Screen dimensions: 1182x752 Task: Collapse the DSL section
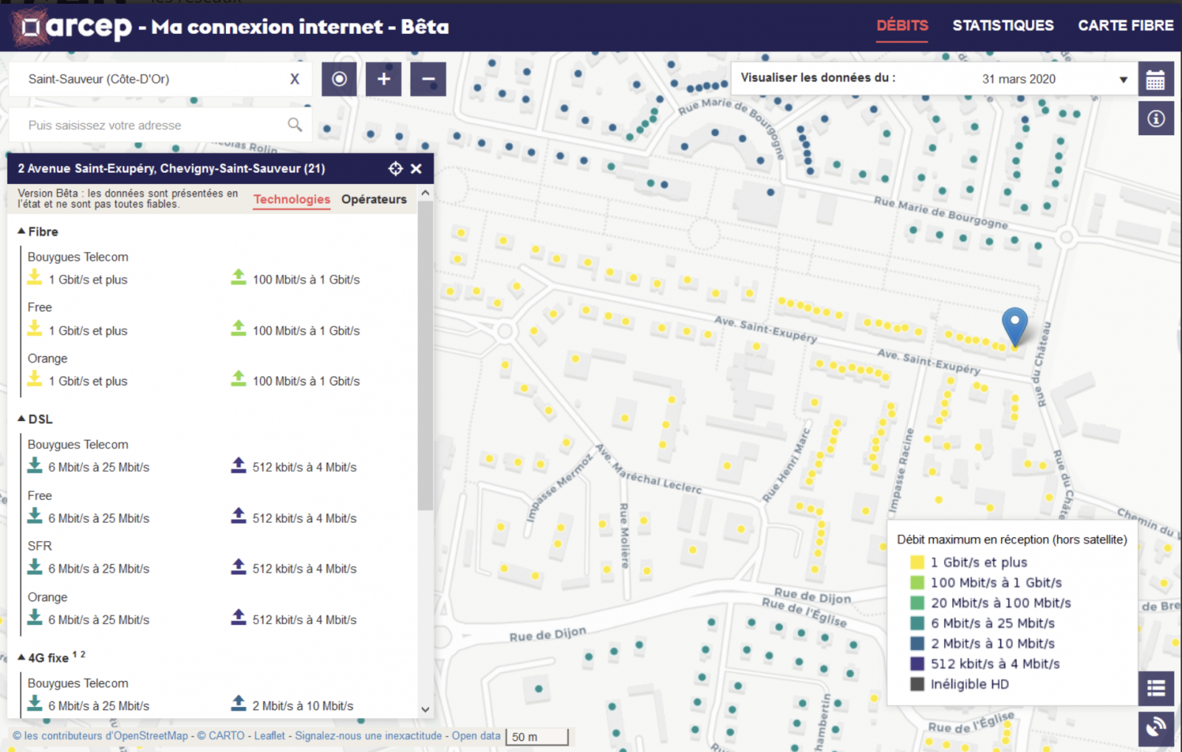tap(22, 419)
